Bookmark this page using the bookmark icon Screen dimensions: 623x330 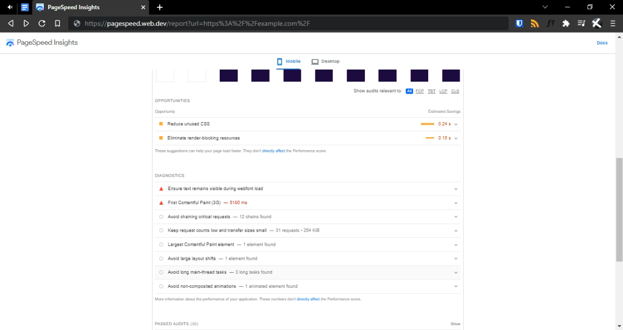point(57,24)
